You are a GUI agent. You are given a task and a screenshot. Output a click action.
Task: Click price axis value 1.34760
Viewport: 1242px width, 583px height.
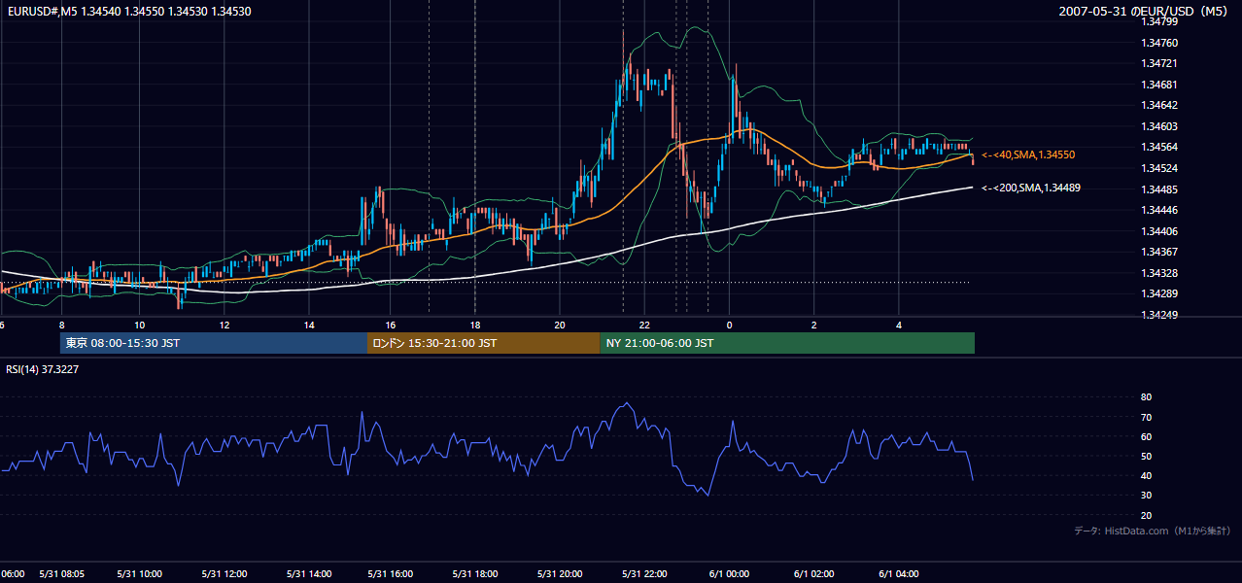pyautogui.click(x=1157, y=43)
